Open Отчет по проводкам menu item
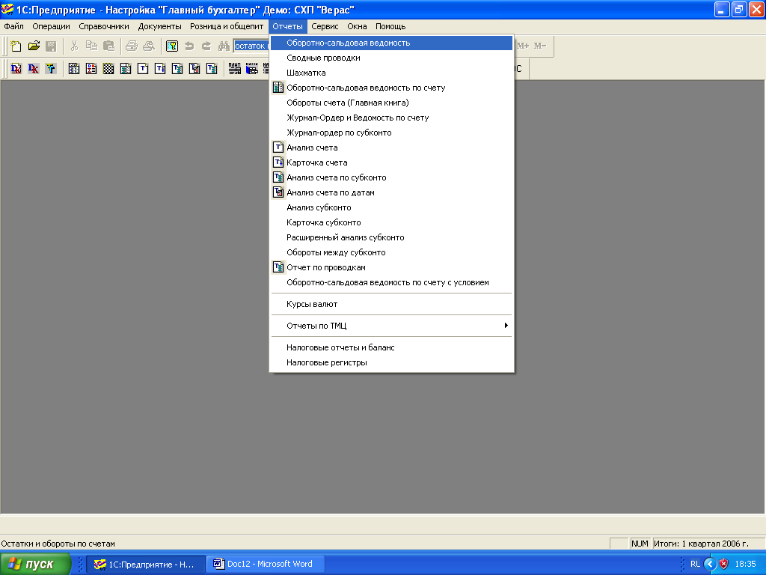 point(391,267)
